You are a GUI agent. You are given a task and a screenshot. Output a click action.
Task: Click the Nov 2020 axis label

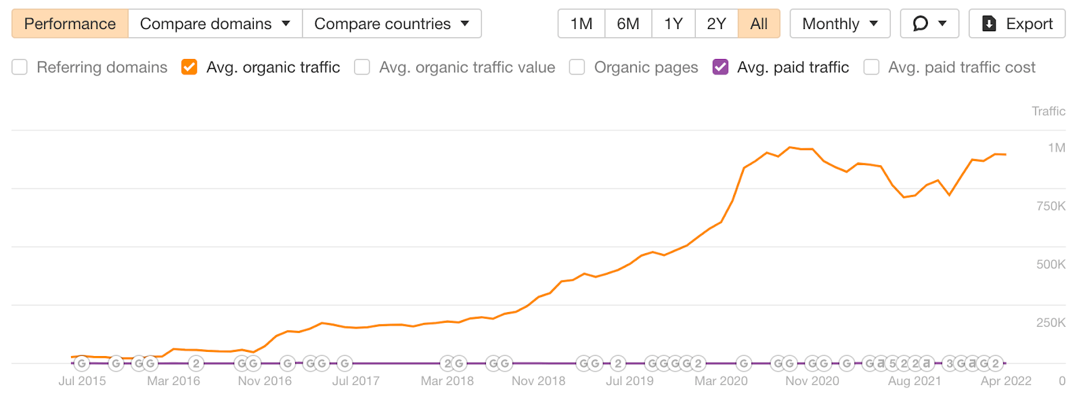pos(812,381)
